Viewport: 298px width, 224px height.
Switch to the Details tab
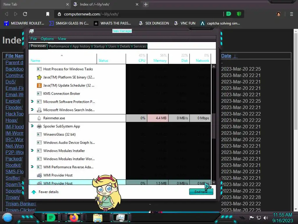(125, 46)
